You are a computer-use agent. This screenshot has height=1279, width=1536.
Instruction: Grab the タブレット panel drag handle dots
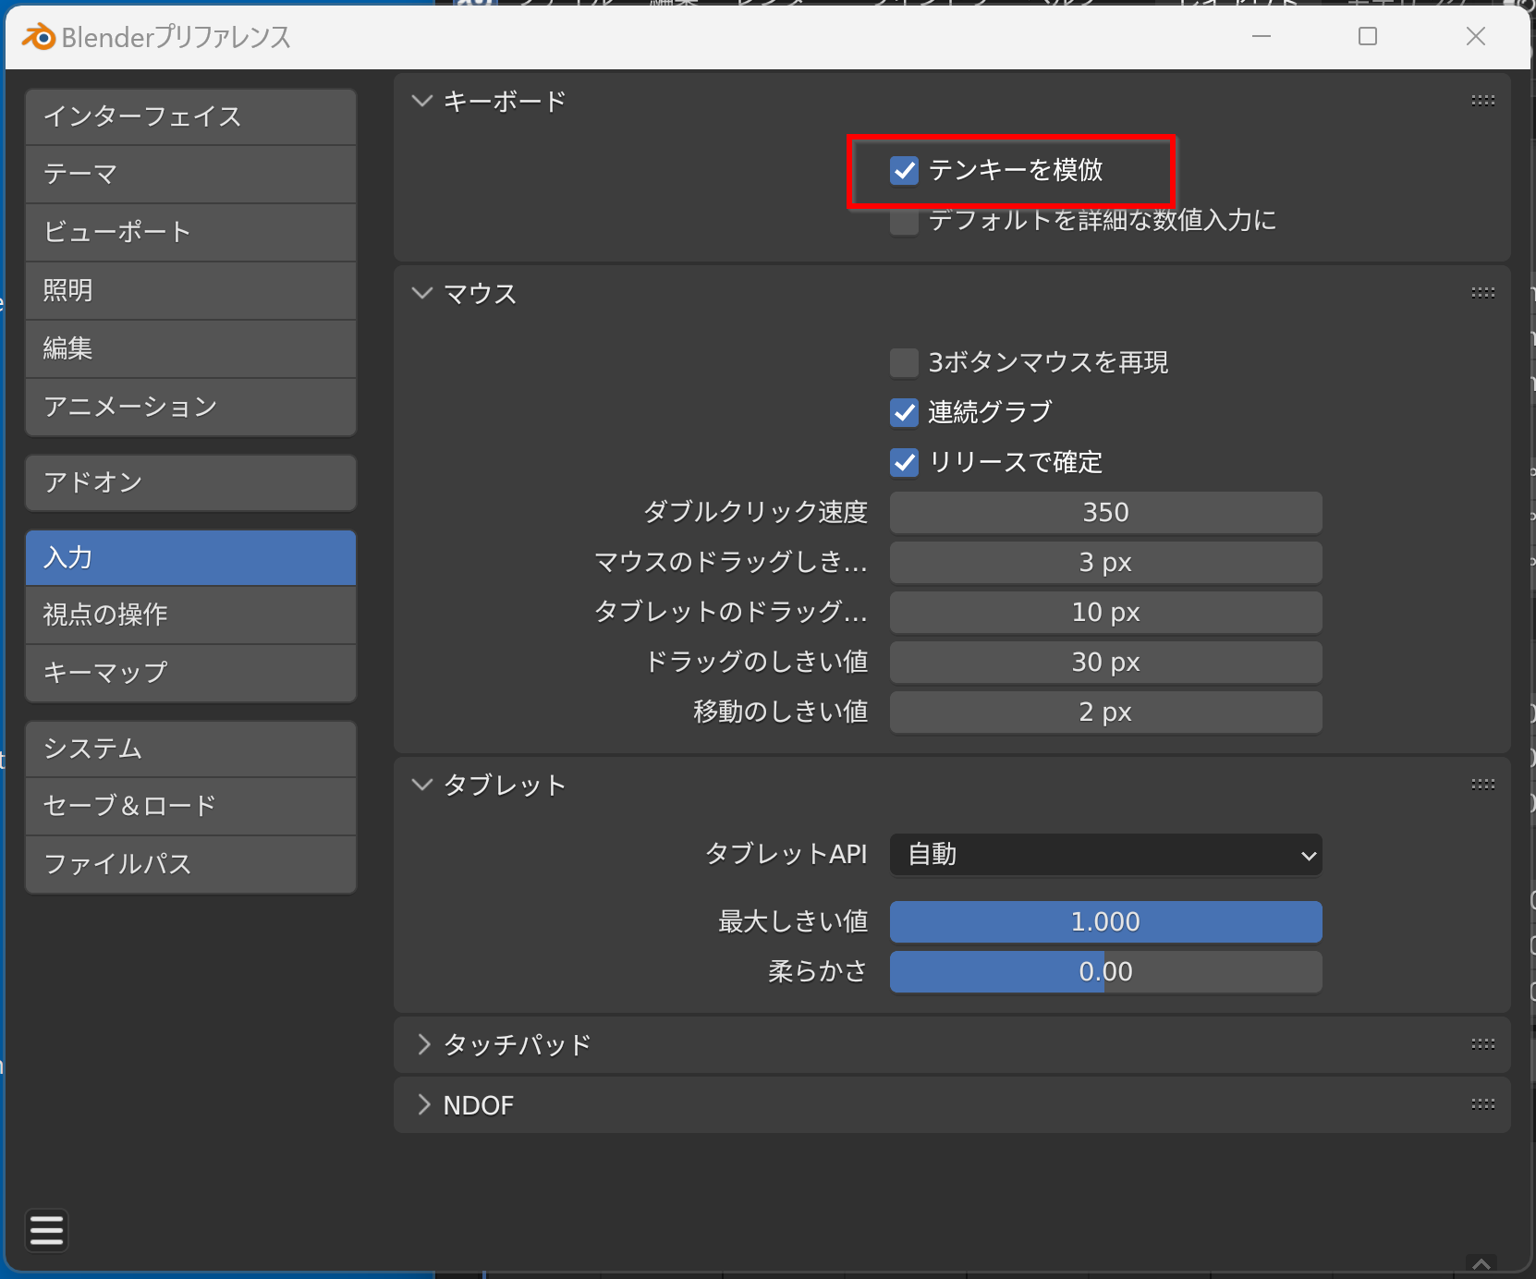click(1483, 785)
